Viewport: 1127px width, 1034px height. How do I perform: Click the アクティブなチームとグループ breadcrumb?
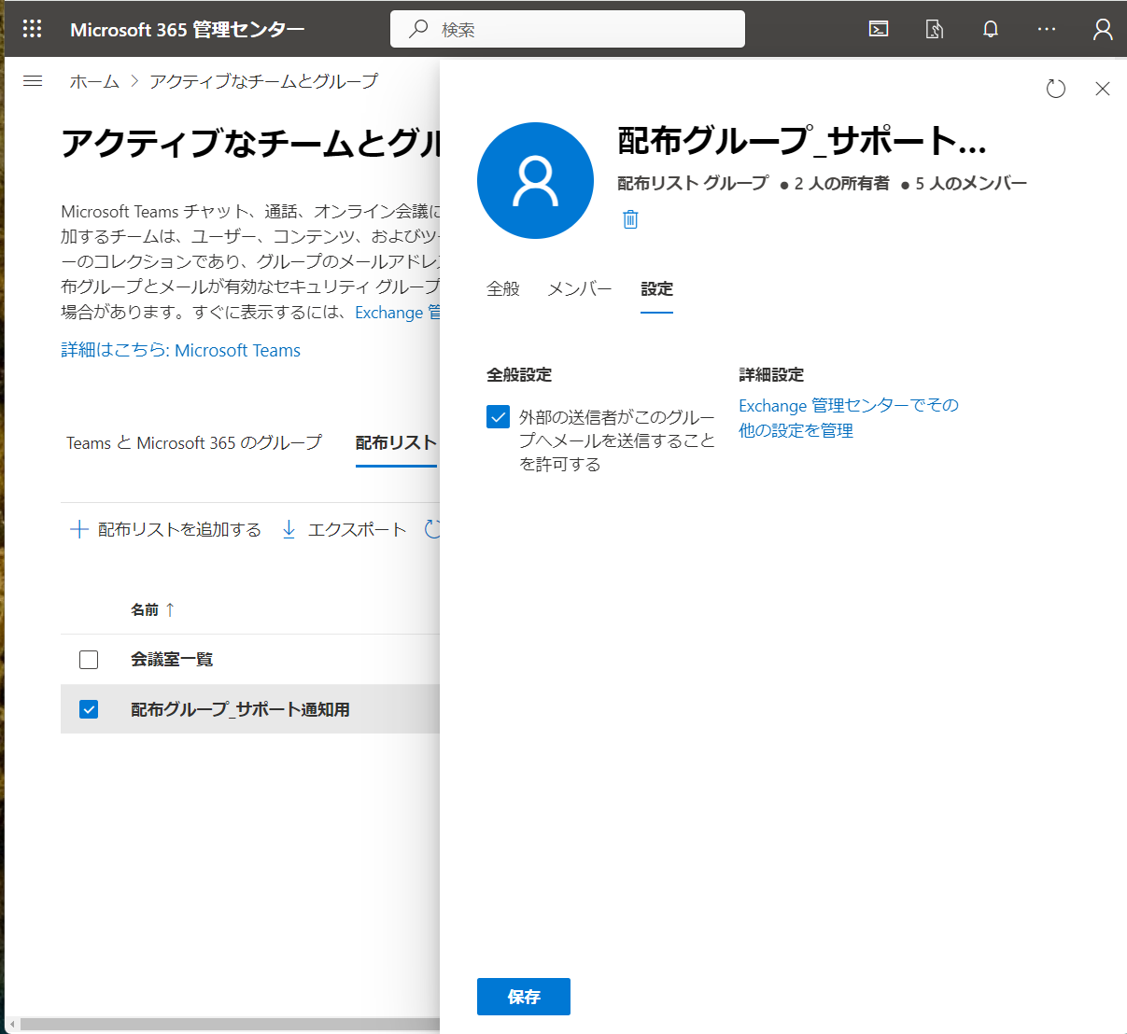point(264,81)
